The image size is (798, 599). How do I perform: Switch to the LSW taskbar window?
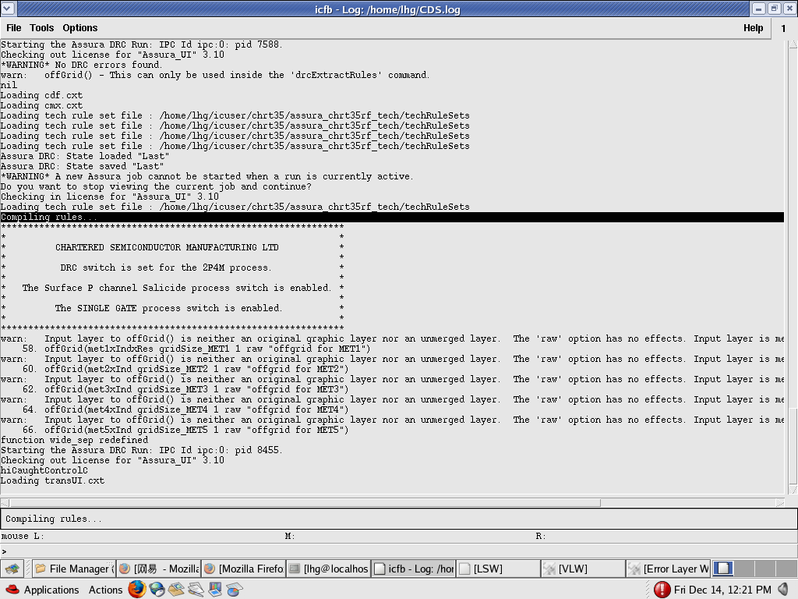(498, 569)
